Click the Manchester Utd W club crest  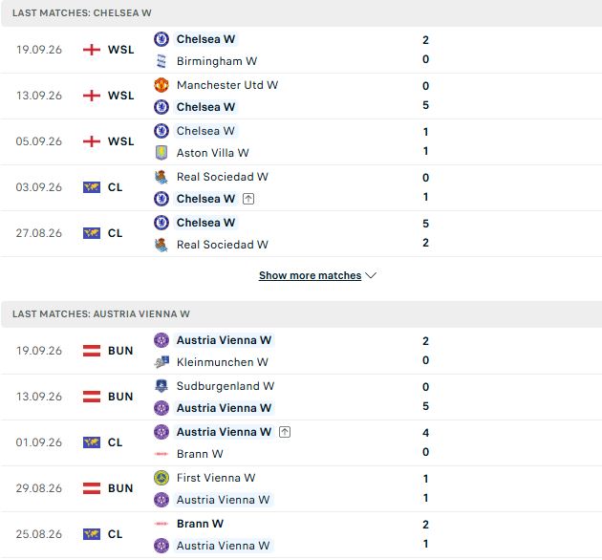click(161, 85)
